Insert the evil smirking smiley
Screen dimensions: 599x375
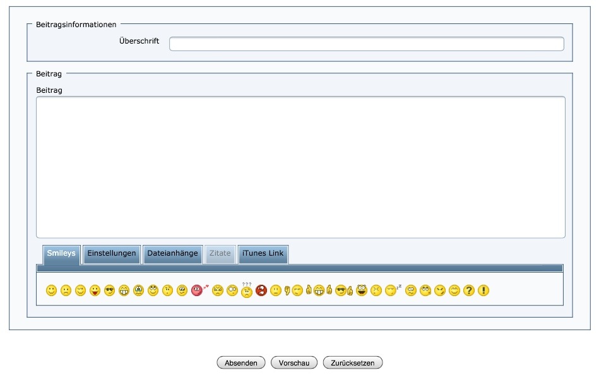pyautogui.click(x=440, y=290)
